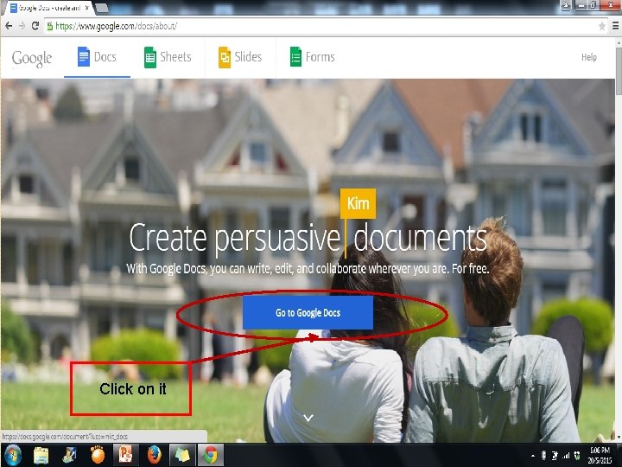Click the taskbar clock and date

[600, 456]
